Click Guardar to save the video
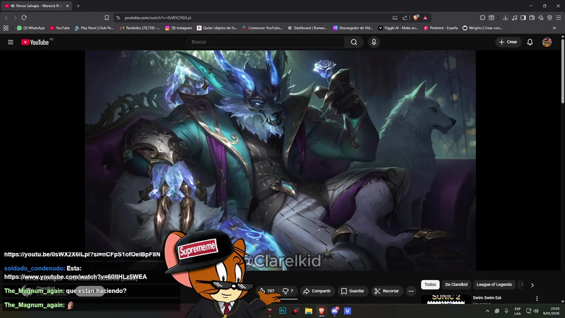 coord(353,291)
